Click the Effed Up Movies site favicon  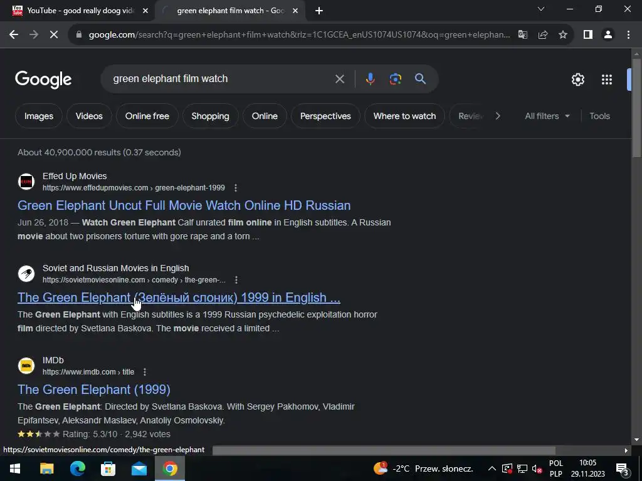point(26,182)
